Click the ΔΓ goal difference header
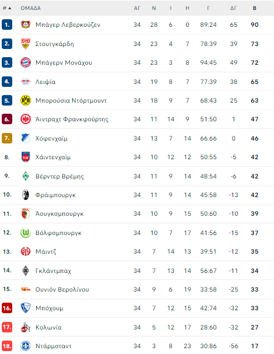The width and height of the screenshot is (274, 354). pyautogui.click(x=233, y=8)
